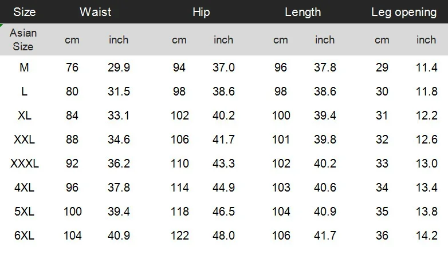The height and width of the screenshot is (255, 448).
Task: Select the Asian Size subheader cell
Action: pyautogui.click(x=23, y=39)
